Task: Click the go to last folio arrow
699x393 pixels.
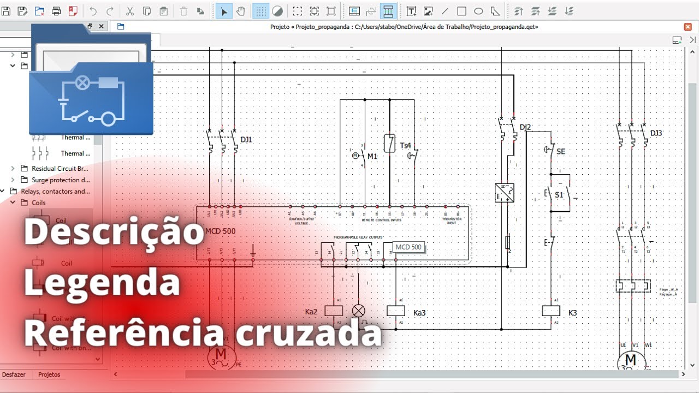Action: (692, 40)
